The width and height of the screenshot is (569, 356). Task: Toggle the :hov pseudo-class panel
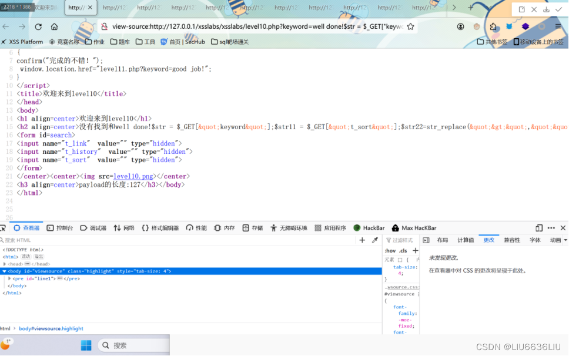tap(390, 250)
